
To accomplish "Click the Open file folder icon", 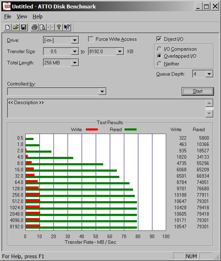I will click(x=15, y=27).
